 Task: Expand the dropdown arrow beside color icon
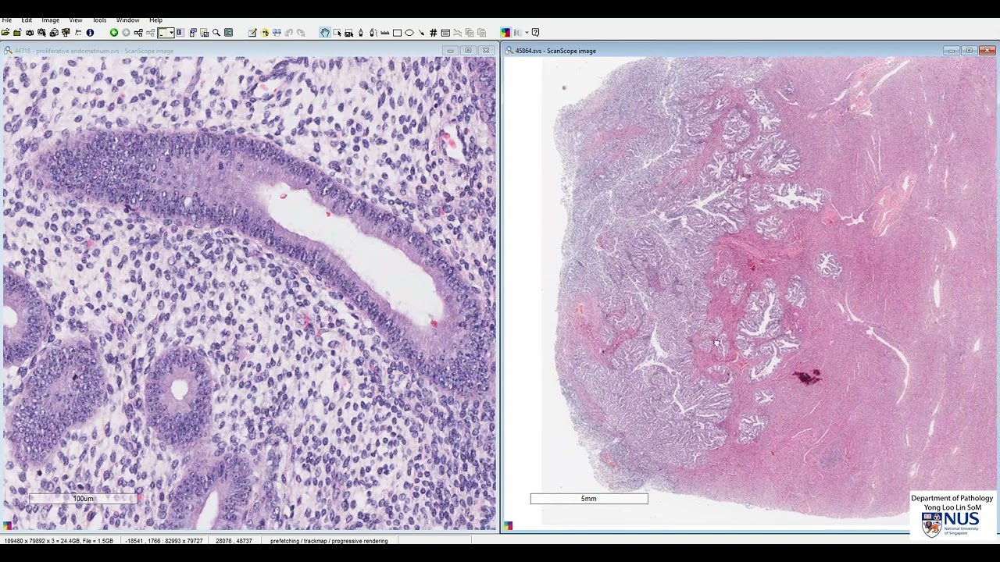tap(527, 33)
